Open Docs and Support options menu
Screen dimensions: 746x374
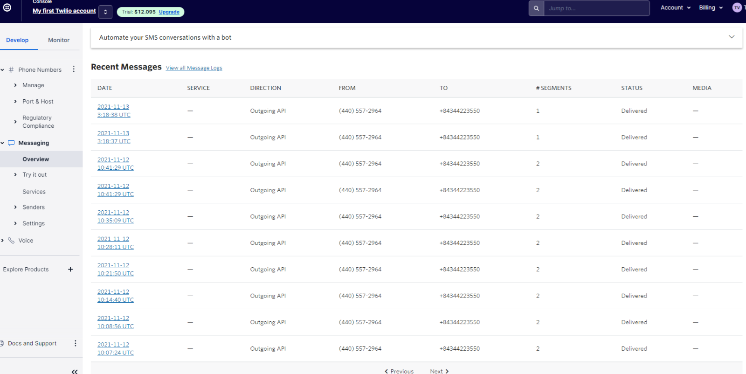coord(75,343)
